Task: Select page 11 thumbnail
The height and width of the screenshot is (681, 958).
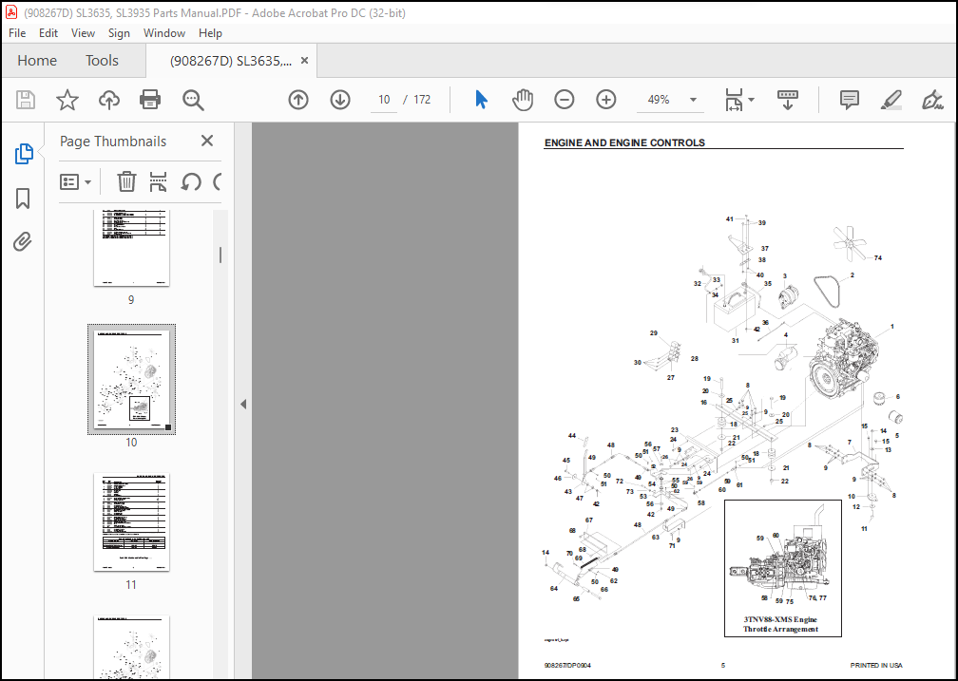Action: [x=131, y=522]
